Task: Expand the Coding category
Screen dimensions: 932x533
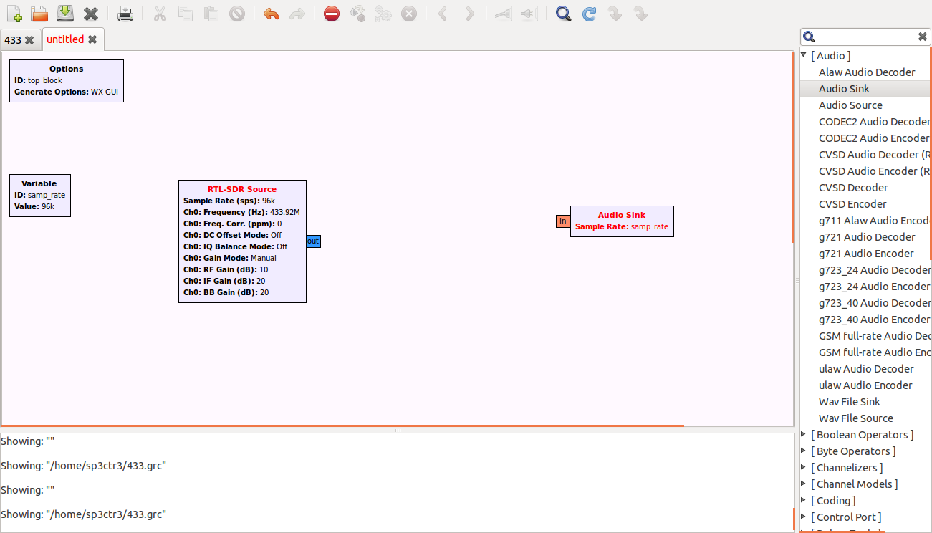Action: pyautogui.click(x=804, y=500)
